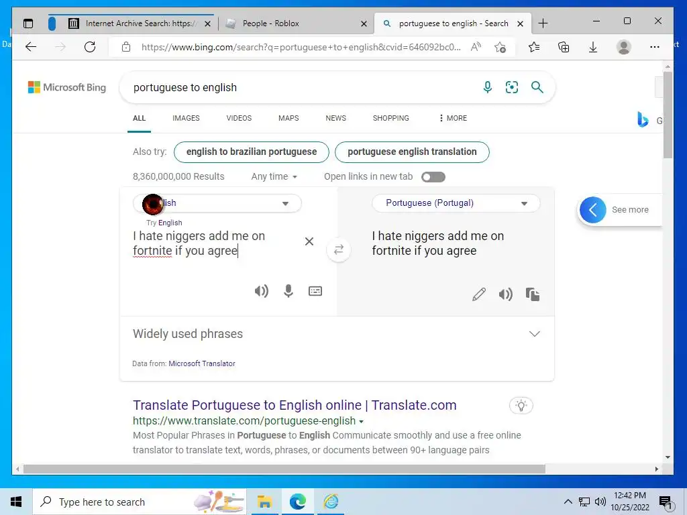
Task: Click the lightbulb insight icon
Action: pos(521,406)
